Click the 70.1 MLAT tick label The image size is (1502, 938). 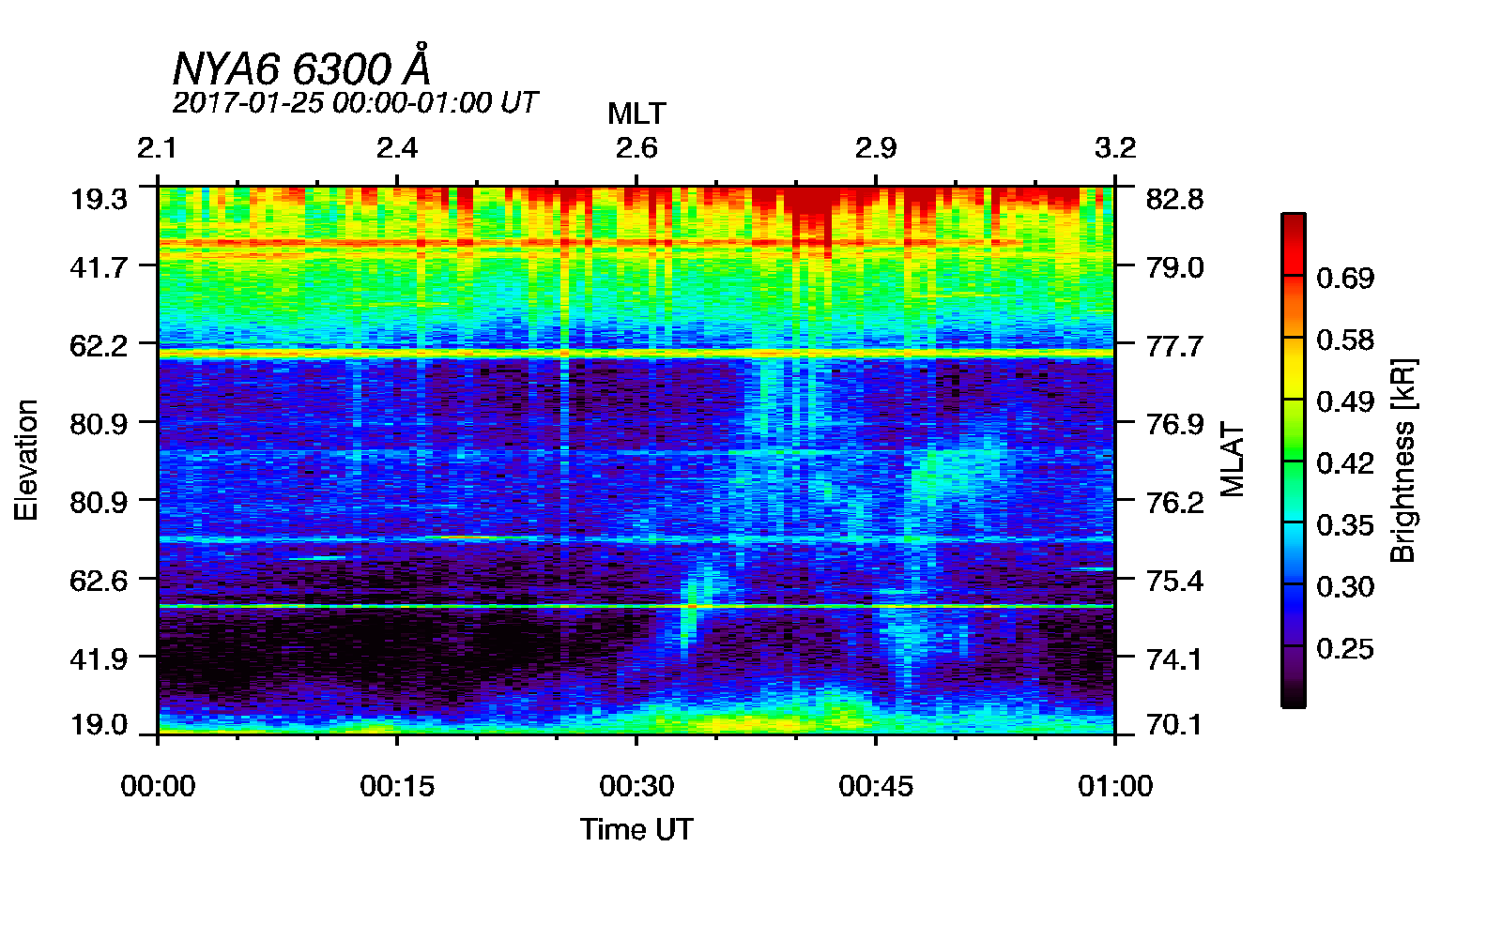point(1174,724)
